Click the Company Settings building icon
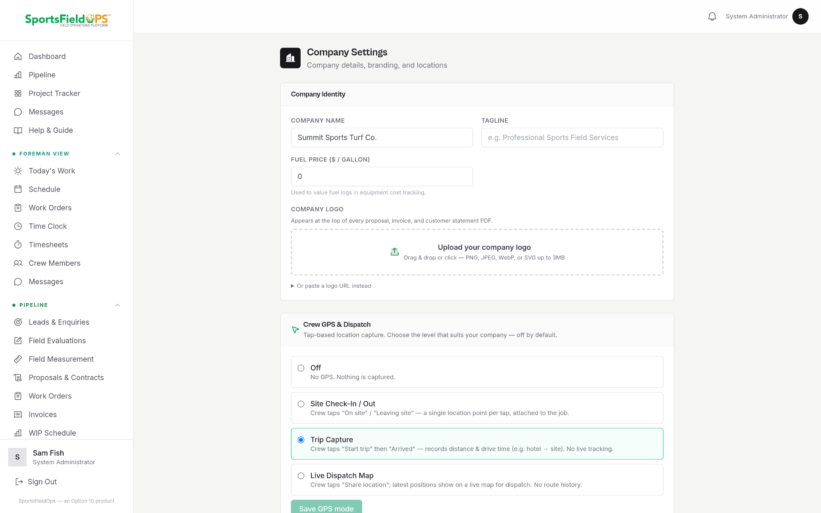This screenshot has width=821, height=513. [x=290, y=58]
